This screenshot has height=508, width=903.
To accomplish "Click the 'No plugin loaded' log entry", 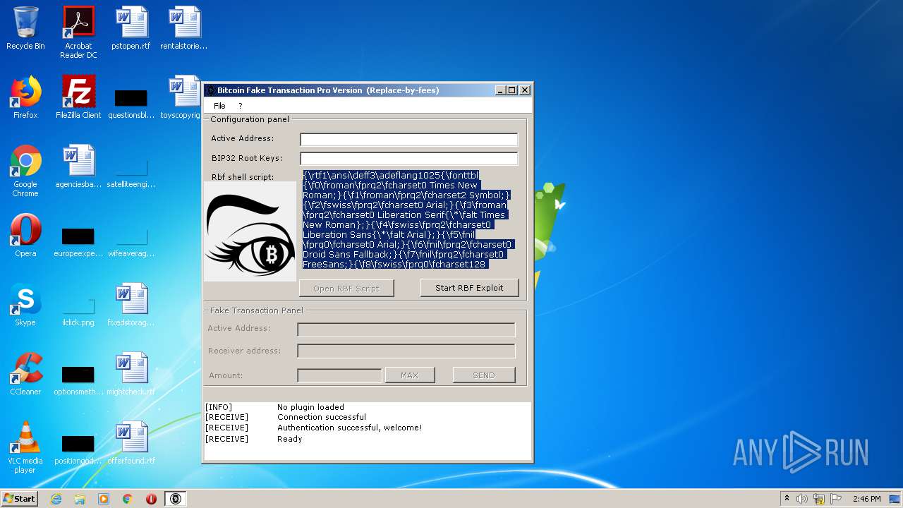I will pyautogui.click(x=310, y=407).
